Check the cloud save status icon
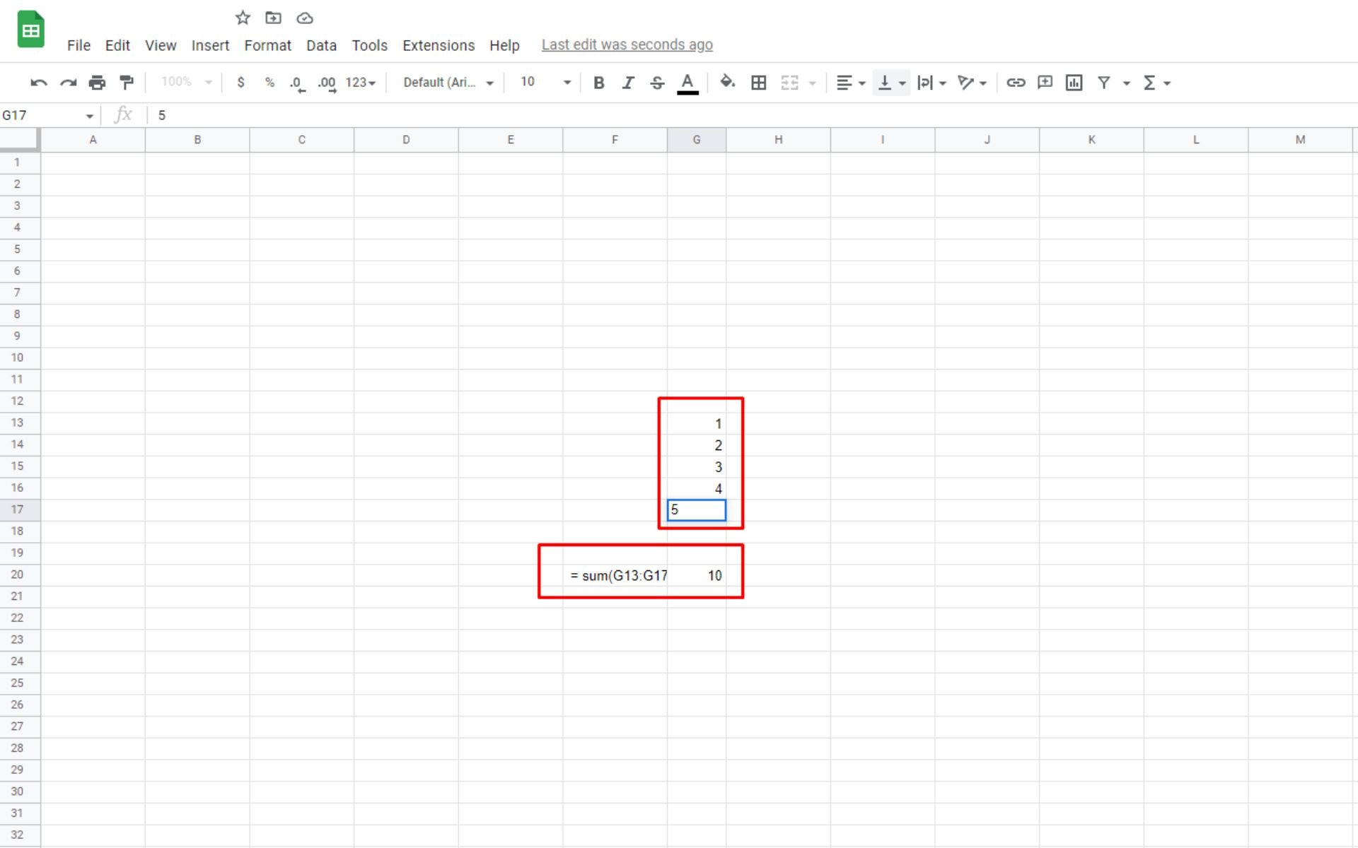The width and height of the screenshot is (1358, 848). point(305,18)
